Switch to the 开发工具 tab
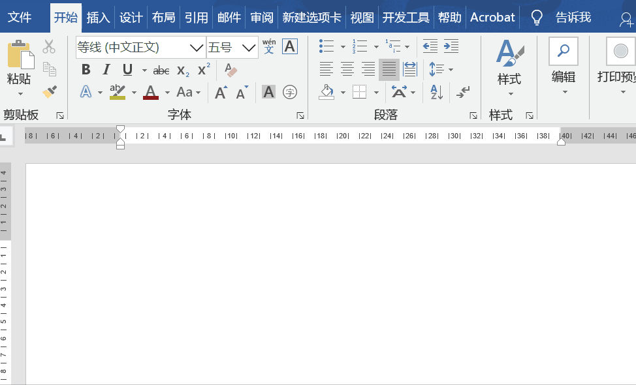Screen dimensions: 636x385 (x=405, y=18)
